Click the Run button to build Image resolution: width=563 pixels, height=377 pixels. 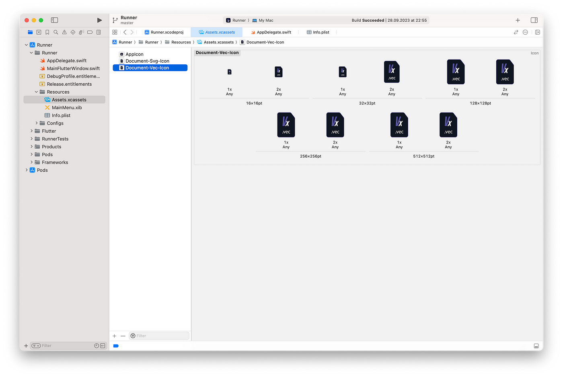point(99,20)
